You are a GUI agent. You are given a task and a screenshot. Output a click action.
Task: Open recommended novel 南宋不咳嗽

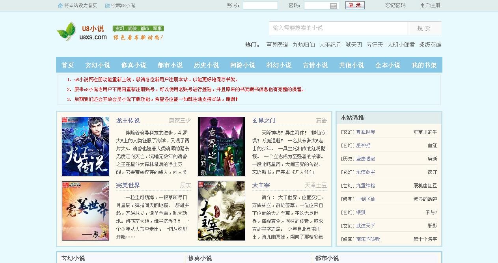pyautogui.click(x=368, y=239)
